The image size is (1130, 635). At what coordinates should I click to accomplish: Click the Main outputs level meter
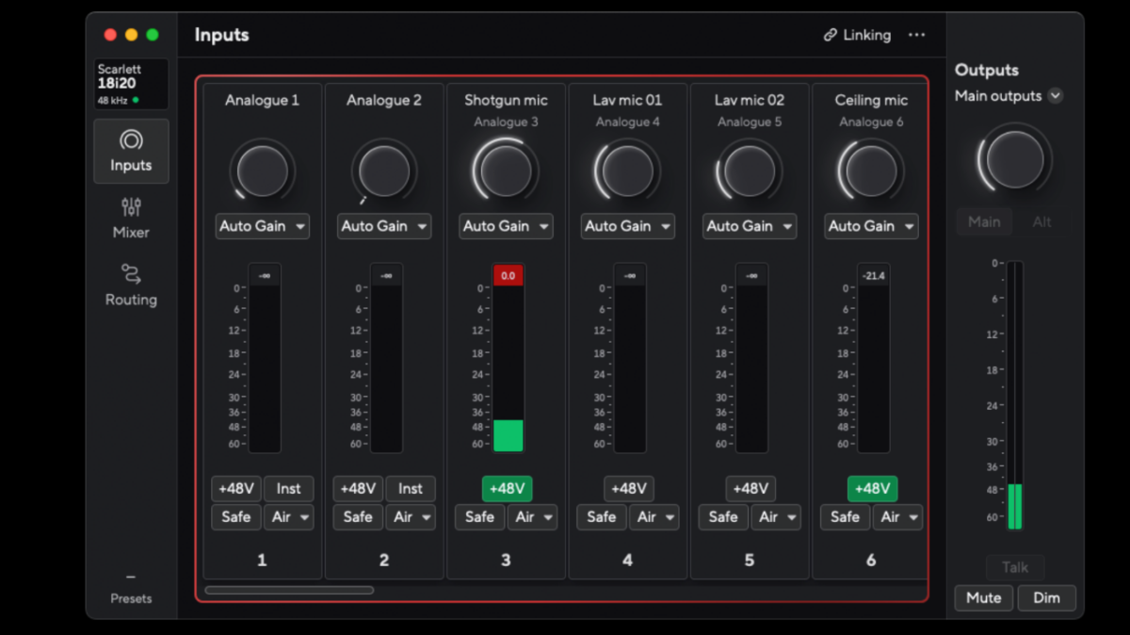1015,396
